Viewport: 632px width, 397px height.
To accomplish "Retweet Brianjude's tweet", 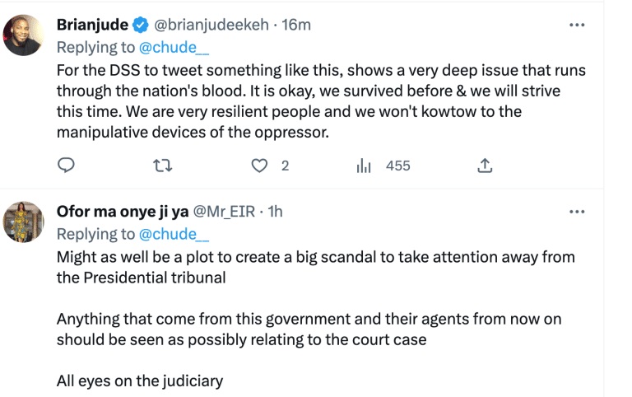I will (164, 166).
